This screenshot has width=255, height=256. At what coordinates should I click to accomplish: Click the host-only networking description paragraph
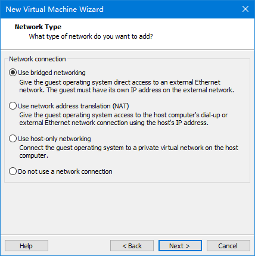click(x=129, y=152)
